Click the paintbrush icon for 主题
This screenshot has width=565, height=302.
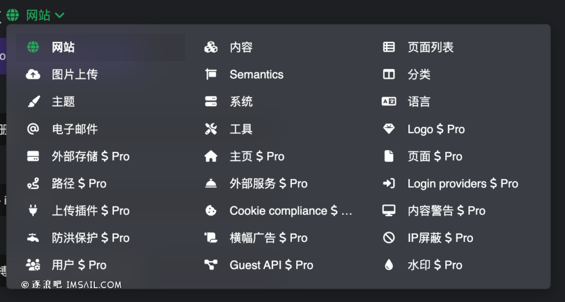(33, 102)
